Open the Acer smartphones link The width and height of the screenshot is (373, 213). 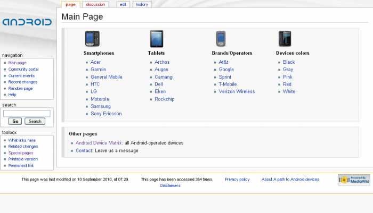click(95, 62)
